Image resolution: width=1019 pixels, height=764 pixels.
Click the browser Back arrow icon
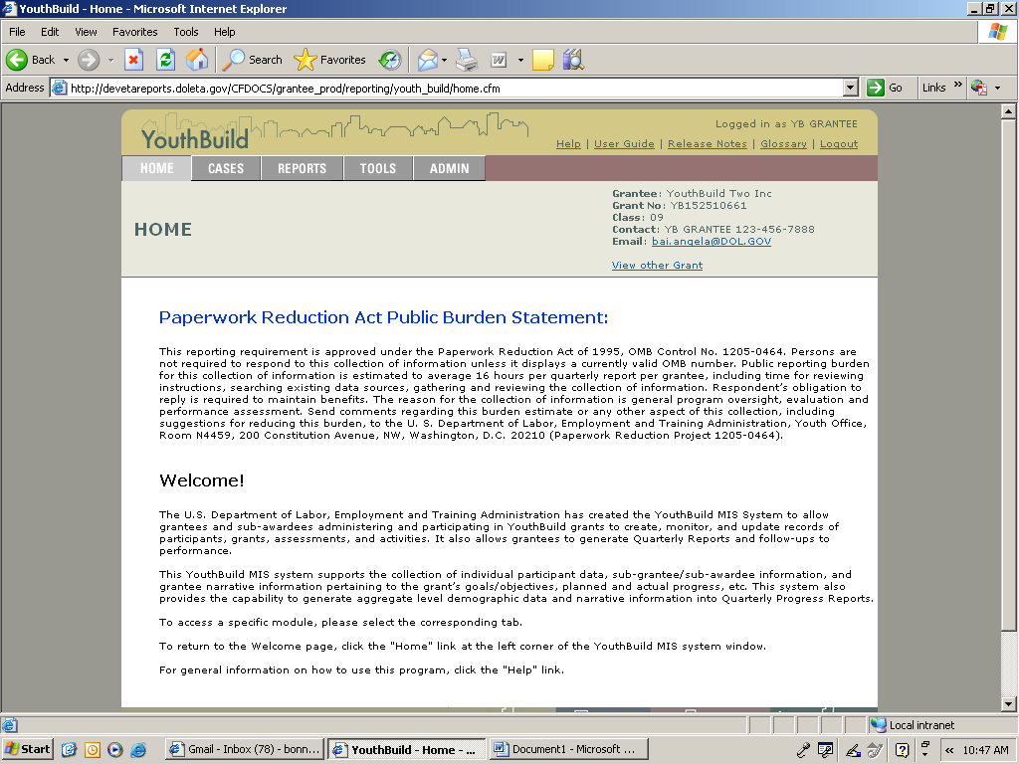17,60
